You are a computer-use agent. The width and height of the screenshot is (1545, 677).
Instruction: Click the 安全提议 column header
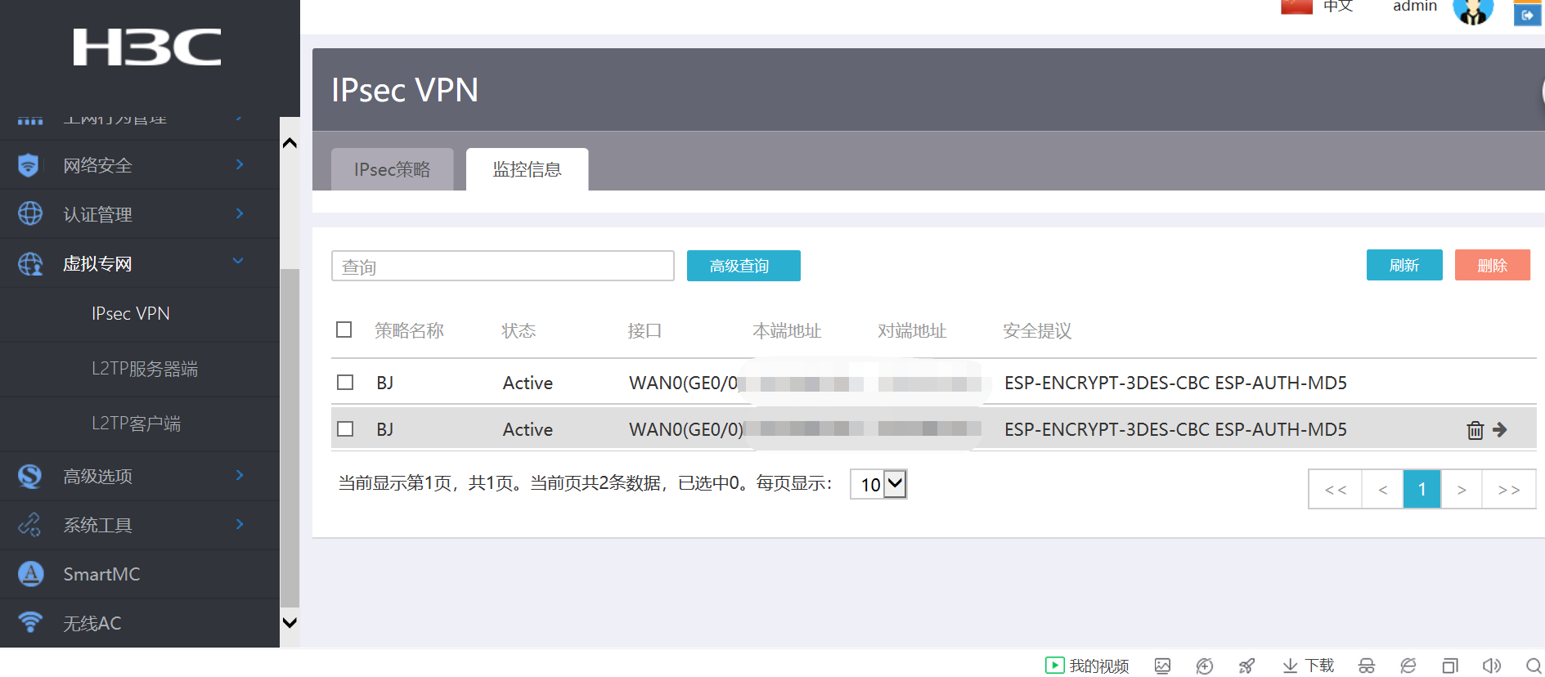(1037, 330)
